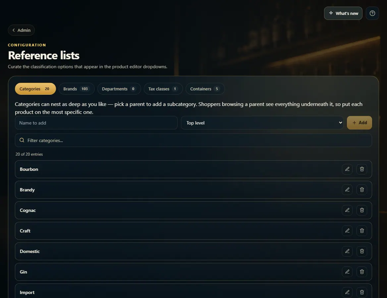Focus the Name to add field

pos(96,123)
